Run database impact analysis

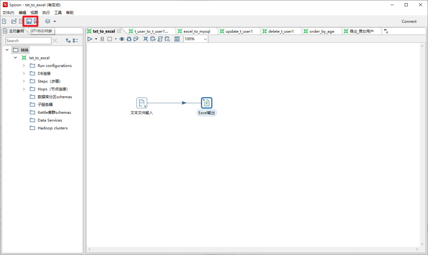pyautogui.click(x=153, y=39)
